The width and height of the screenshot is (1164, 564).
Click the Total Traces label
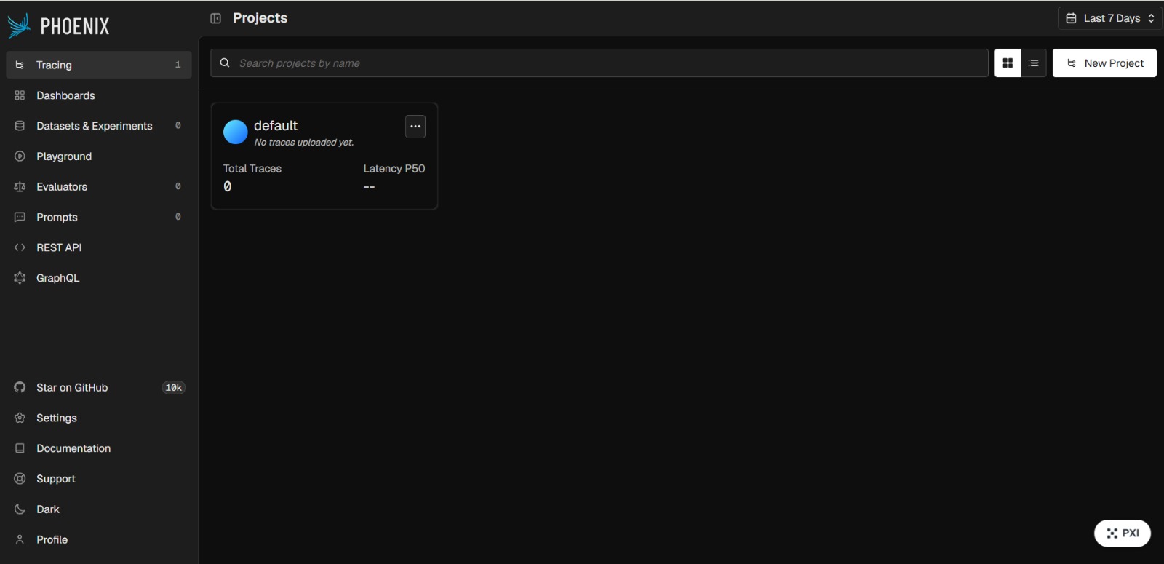pyautogui.click(x=252, y=168)
